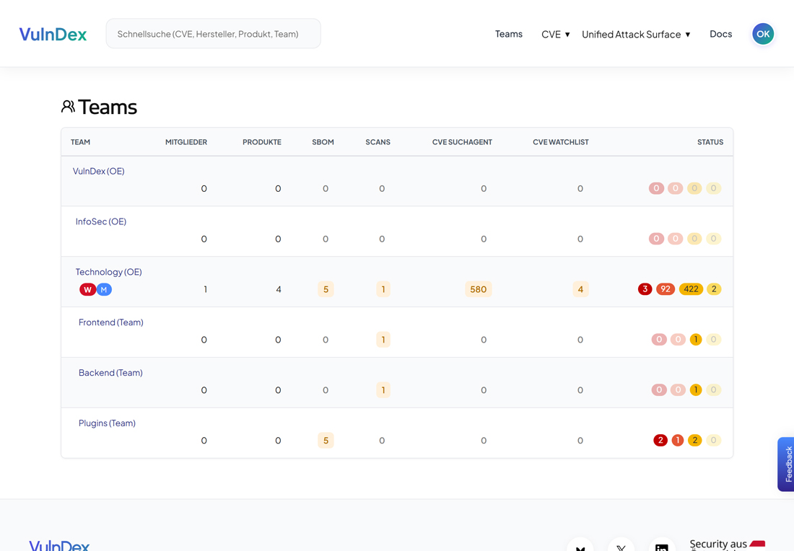
Task: Open the X (Twitter) social icon in footer
Action: [x=621, y=546]
